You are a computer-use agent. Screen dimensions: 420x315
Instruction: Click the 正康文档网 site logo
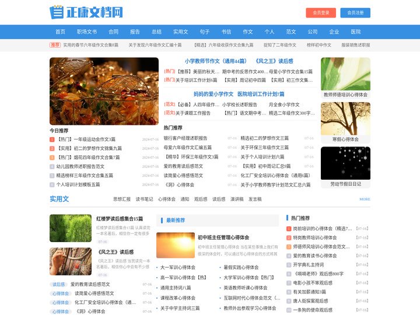click(86, 12)
